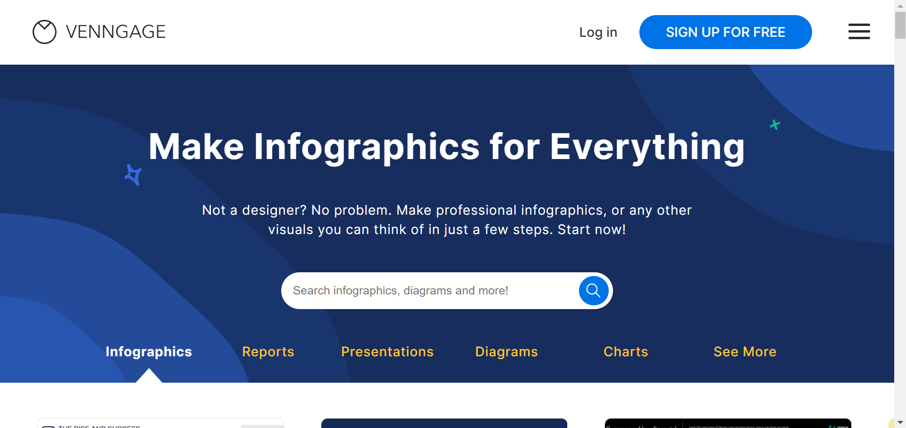
Task: Open the black financial template thumbnail
Action: coord(728,423)
